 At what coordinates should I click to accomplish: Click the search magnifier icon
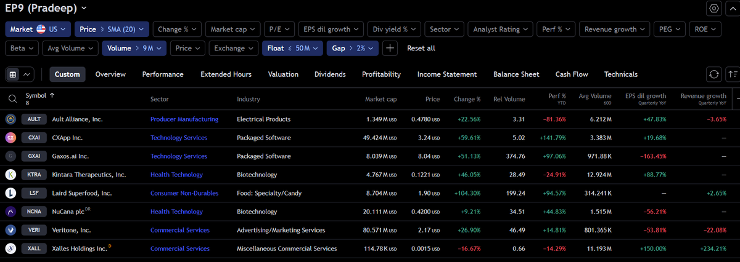point(12,98)
